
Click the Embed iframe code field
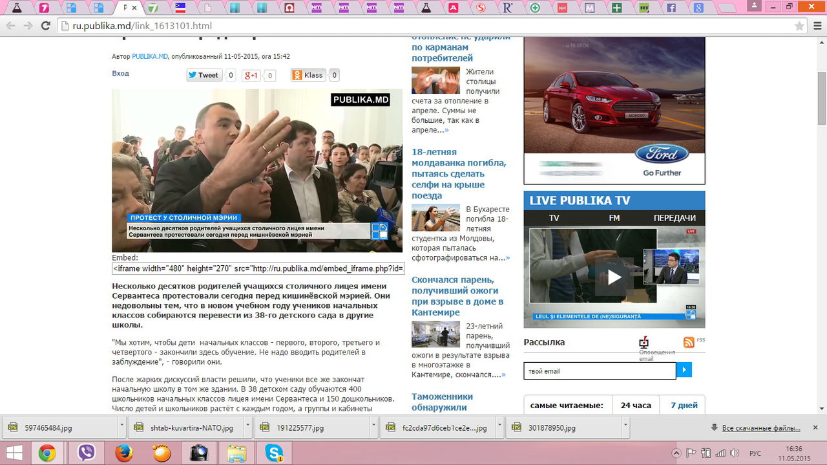(258, 268)
